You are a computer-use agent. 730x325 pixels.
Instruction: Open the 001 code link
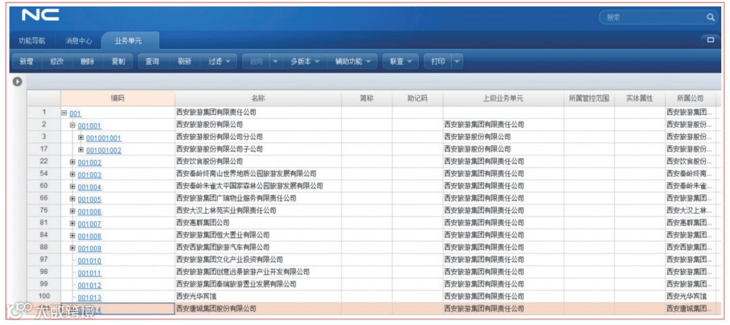point(75,114)
